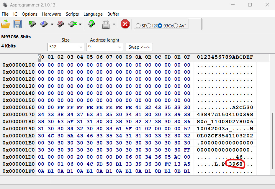
Task: Expand the verify IC dropdown arrow
Action: point(80,24)
